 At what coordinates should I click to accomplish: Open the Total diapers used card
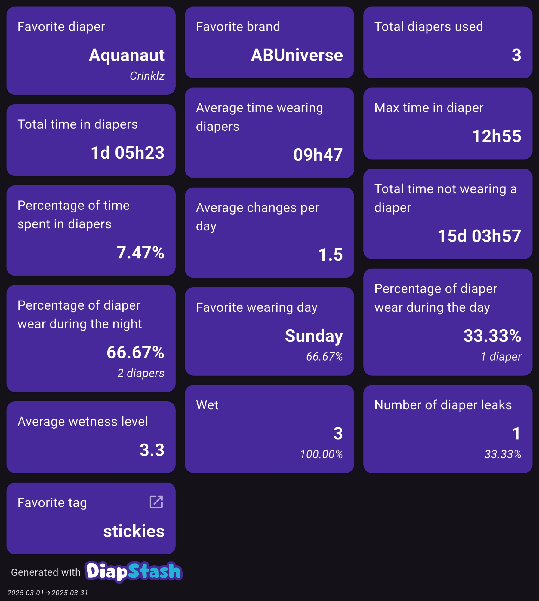(x=448, y=42)
